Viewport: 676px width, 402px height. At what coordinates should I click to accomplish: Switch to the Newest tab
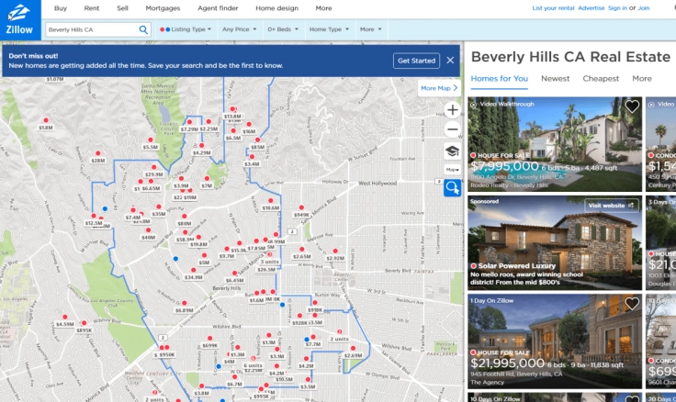(556, 78)
